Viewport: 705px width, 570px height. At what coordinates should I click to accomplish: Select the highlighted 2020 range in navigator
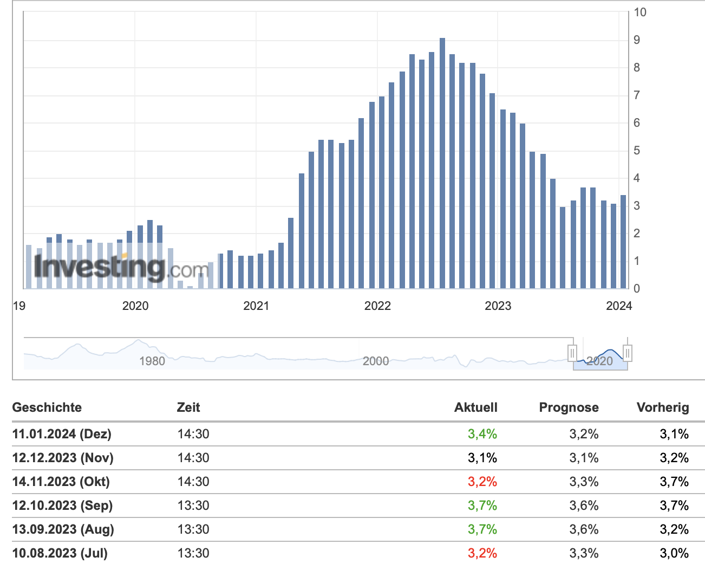600,361
